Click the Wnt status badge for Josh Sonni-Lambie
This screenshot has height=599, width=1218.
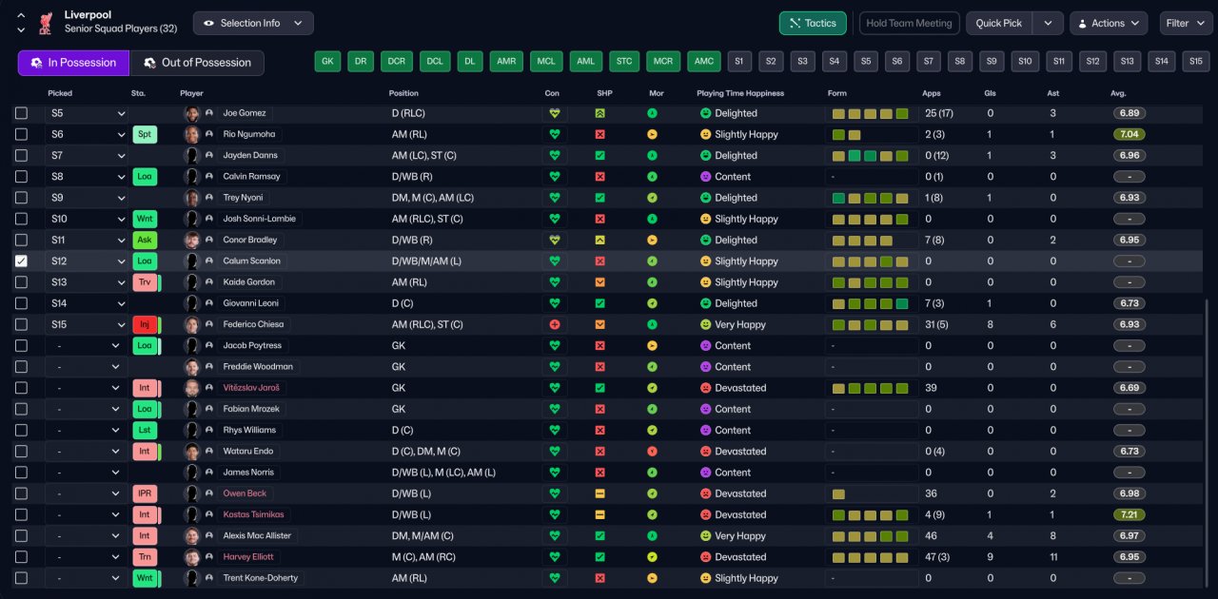point(145,219)
